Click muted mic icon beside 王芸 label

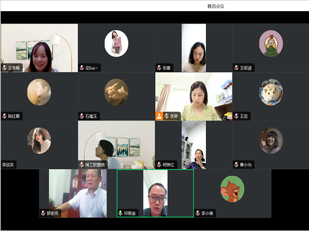[236, 116]
